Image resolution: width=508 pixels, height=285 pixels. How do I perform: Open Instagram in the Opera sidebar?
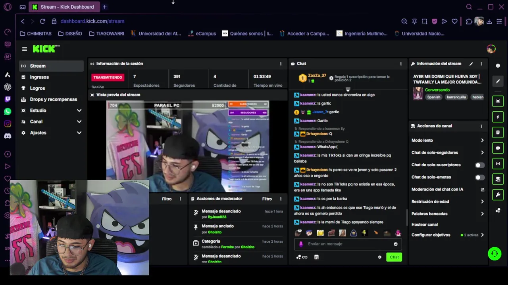[x=8, y=124]
